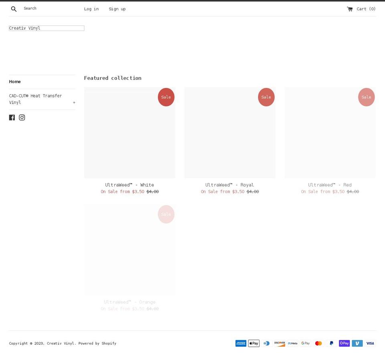Open CAD-CUT Heat Transfer Vinyl category
This screenshot has height=356, width=385.
pos(35,99)
